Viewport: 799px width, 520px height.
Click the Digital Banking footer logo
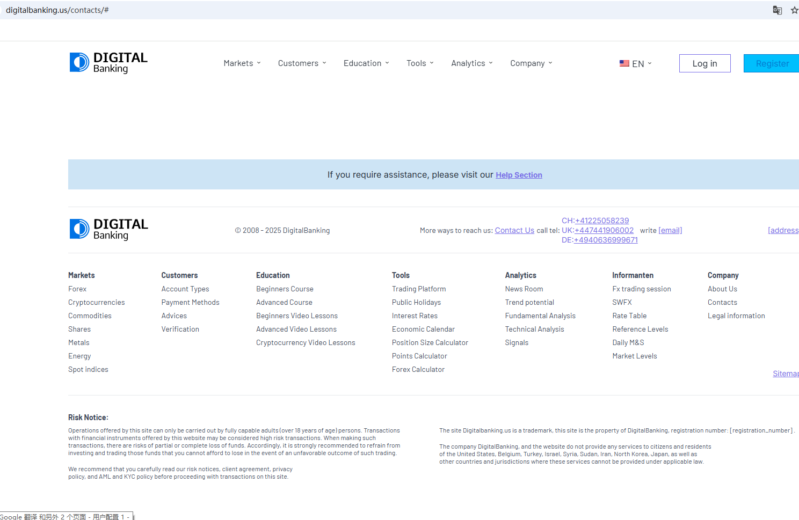[x=108, y=229]
